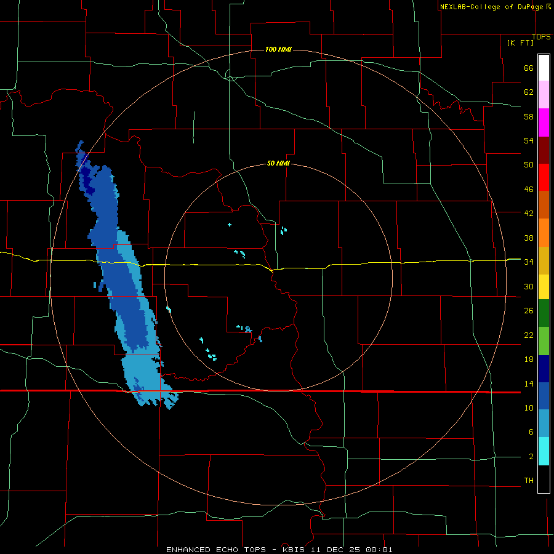The width and height of the screenshot is (554, 554).
Task: Click the black TH threshold swatch
Action: point(544,479)
